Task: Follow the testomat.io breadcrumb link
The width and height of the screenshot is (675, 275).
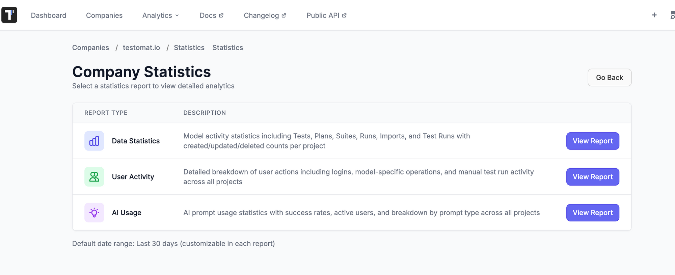Action: 141,48
